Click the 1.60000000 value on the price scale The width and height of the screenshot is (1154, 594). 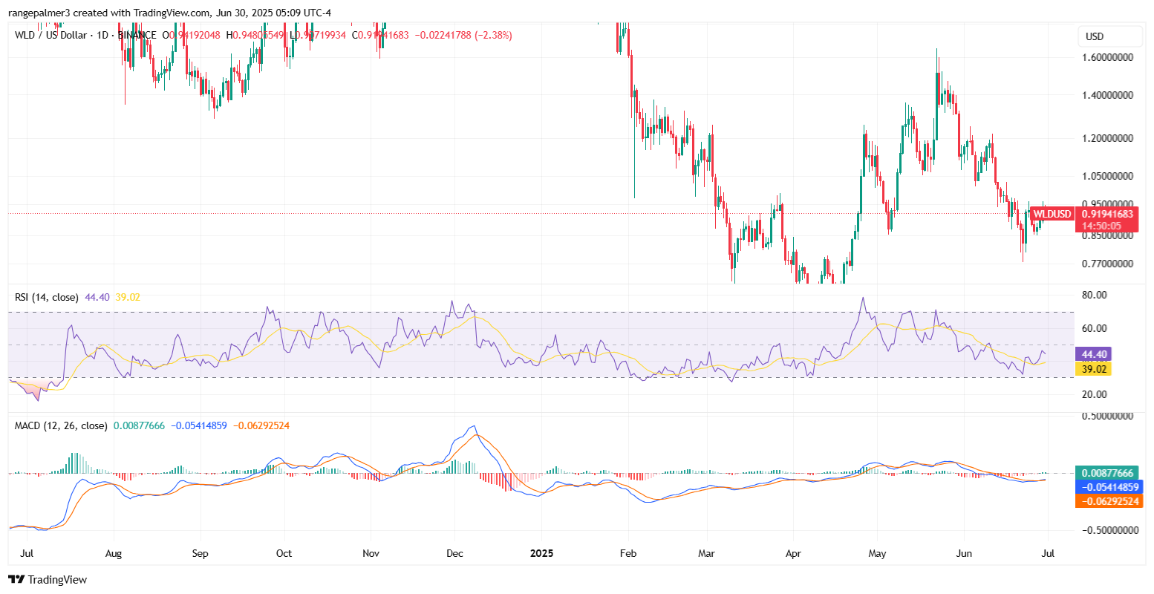click(x=1108, y=56)
